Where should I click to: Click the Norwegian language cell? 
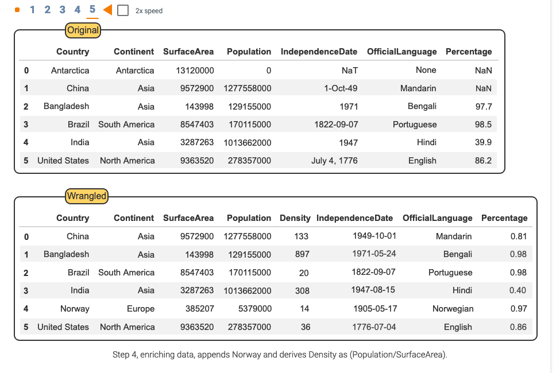(x=453, y=309)
